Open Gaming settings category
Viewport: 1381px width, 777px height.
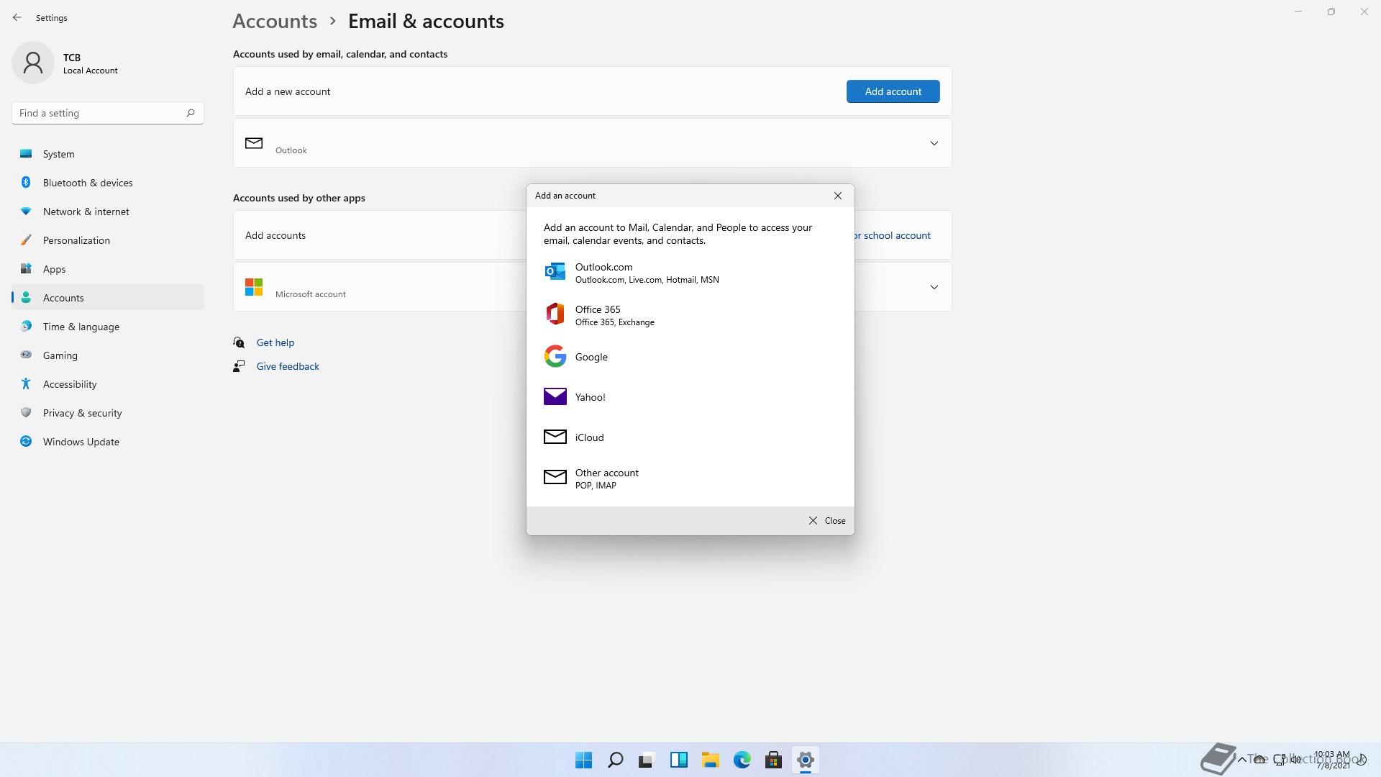pos(108,355)
